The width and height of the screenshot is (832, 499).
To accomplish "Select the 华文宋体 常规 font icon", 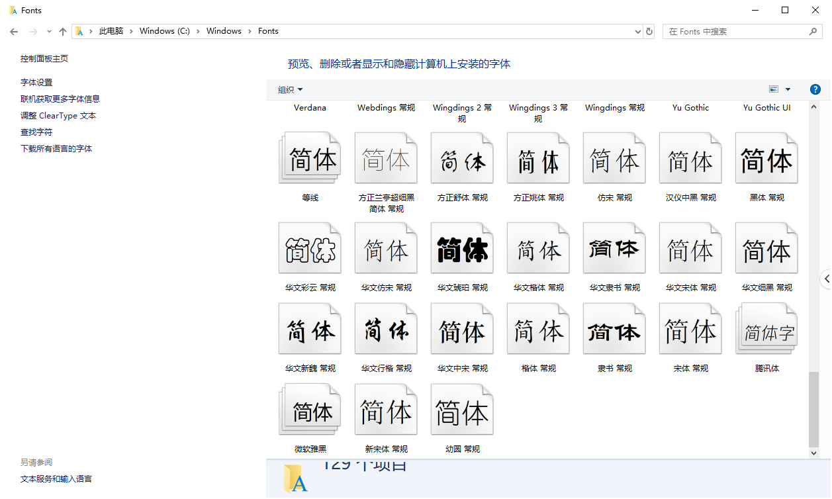I will pyautogui.click(x=690, y=248).
